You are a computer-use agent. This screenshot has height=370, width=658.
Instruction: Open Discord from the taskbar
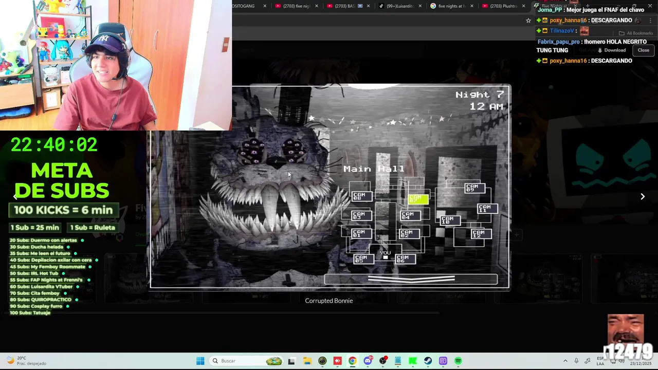pyautogui.click(x=368, y=361)
